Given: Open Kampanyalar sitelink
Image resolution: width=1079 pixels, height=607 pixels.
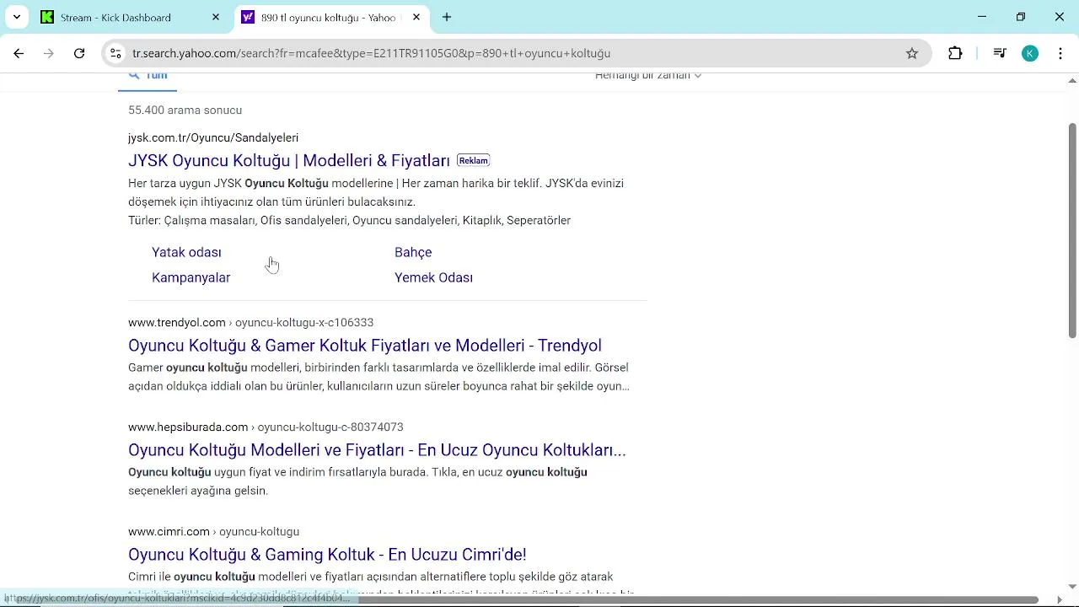Looking at the screenshot, I should point(191,277).
